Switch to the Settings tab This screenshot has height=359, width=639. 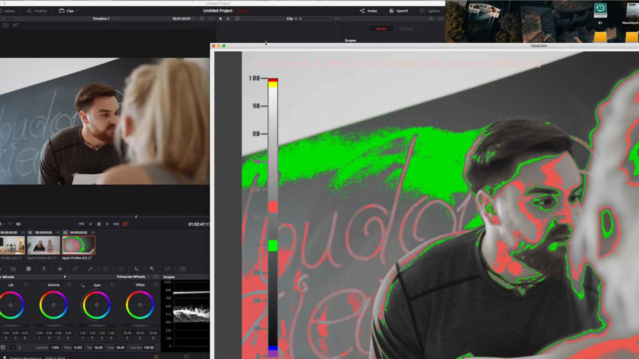[406, 29]
